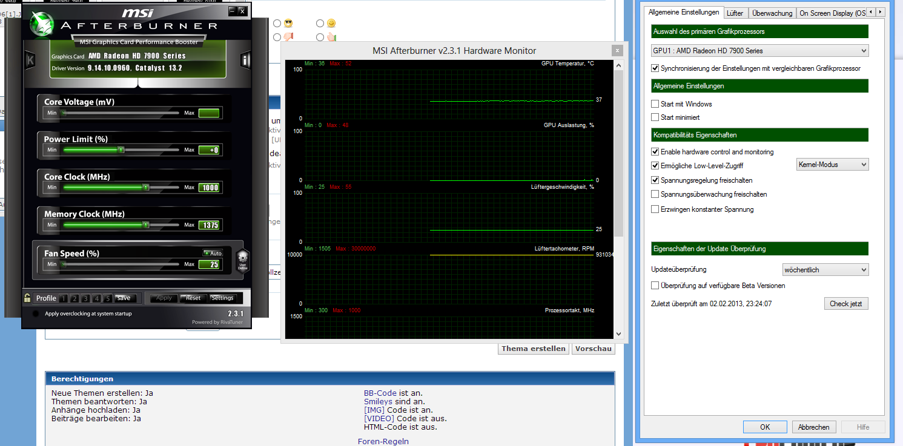Select profile slot 3
This screenshot has width=903, height=446.
tap(85, 298)
